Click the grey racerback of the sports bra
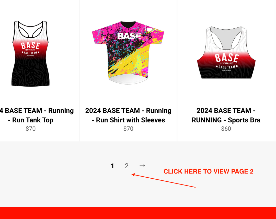This screenshot has width=276, height=219. click(226, 38)
